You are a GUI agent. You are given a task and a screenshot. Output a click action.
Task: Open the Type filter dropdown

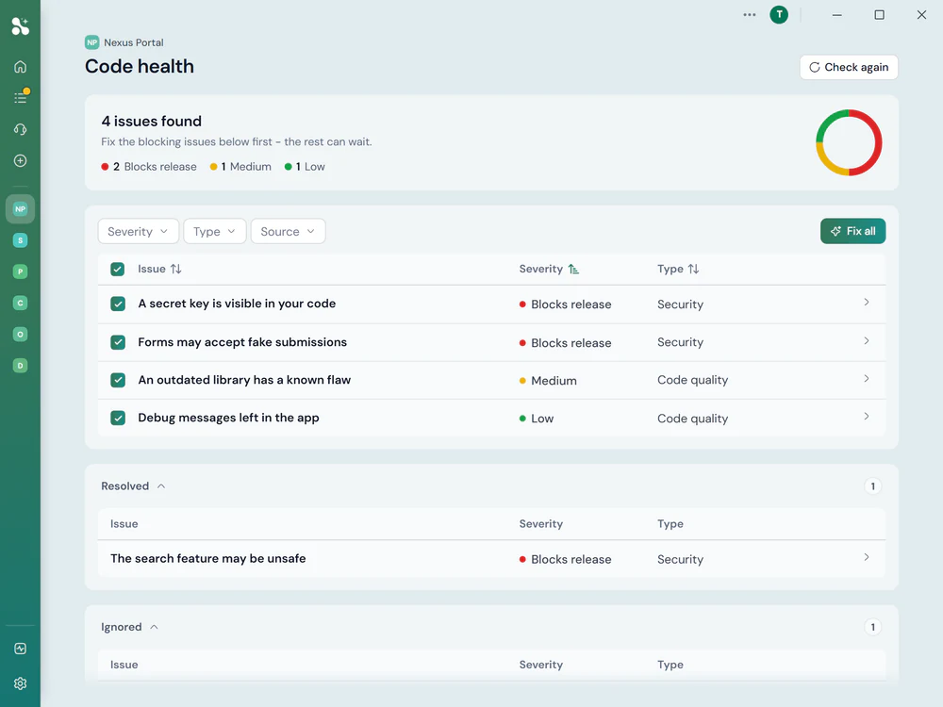(215, 232)
